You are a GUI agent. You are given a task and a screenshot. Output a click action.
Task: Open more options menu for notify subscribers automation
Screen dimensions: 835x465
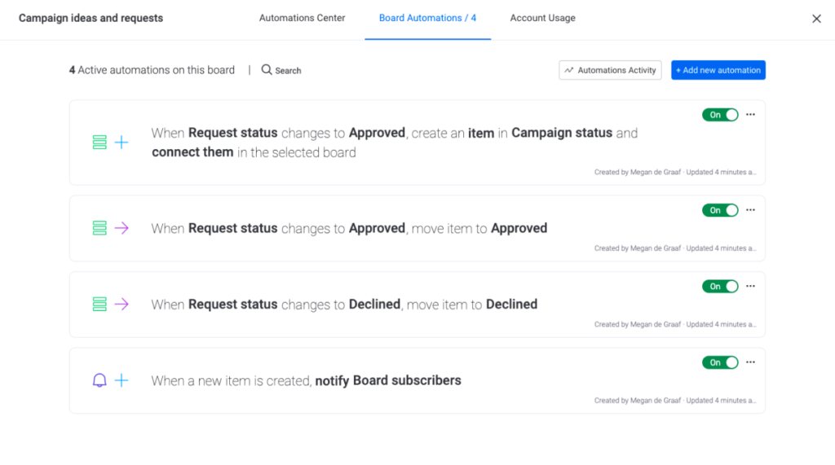coord(750,362)
